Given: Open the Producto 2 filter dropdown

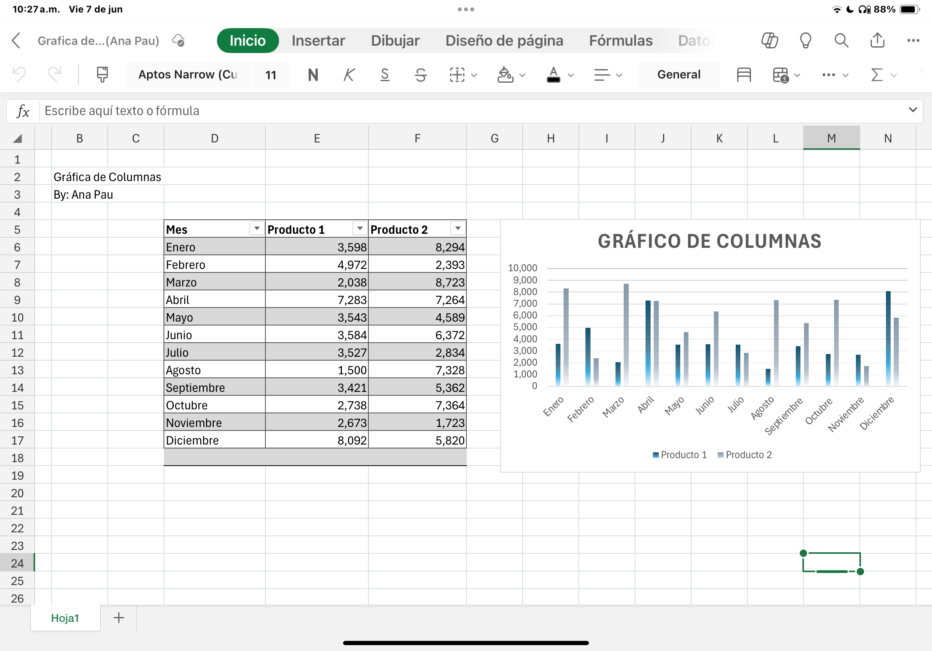Looking at the screenshot, I should pyautogui.click(x=457, y=228).
